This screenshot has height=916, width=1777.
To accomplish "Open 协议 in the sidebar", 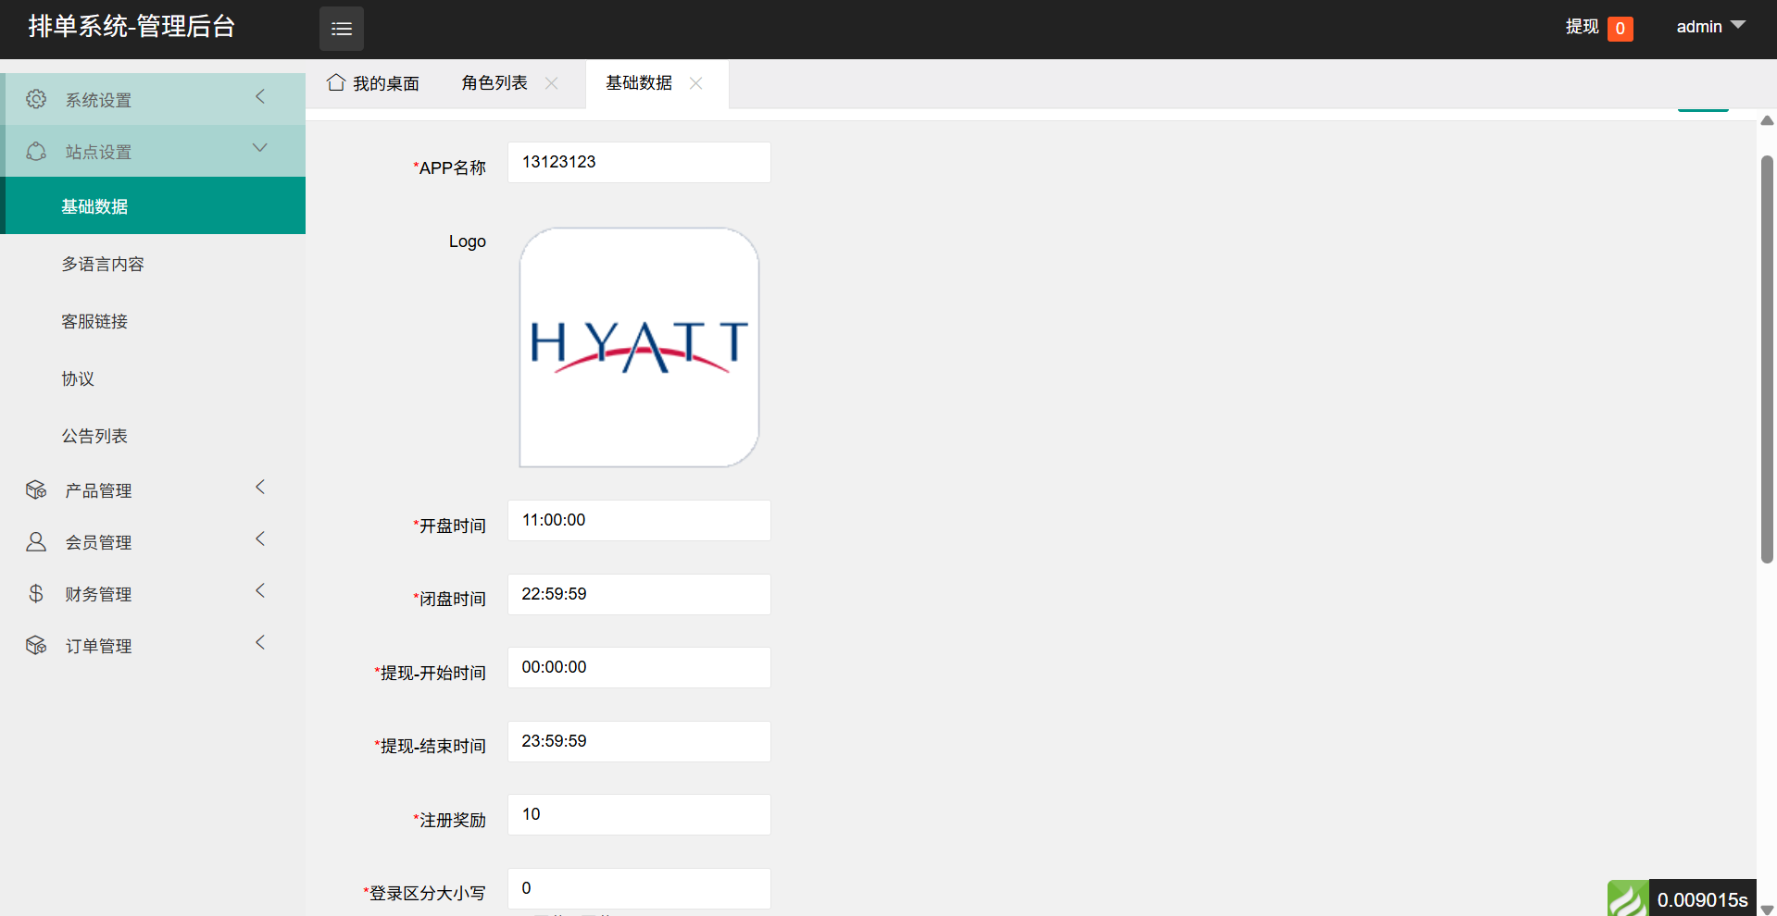I will coord(153,378).
